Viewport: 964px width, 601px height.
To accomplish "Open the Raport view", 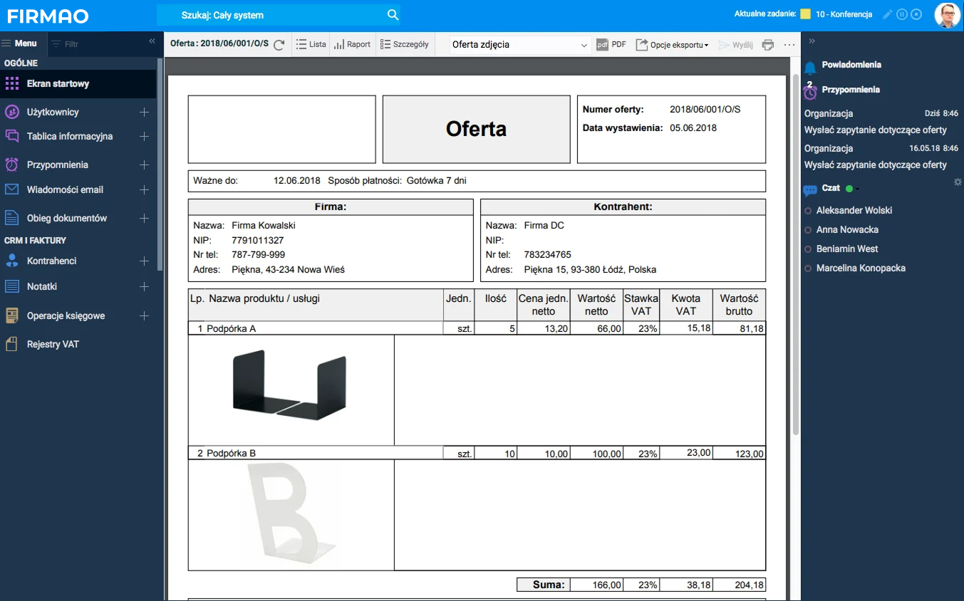I will pos(352,44).
